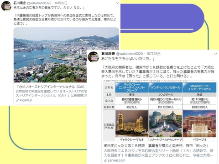
Task: Select the MGMリゾーツ・インターナショナル table header
Action: tap(199, 87)
